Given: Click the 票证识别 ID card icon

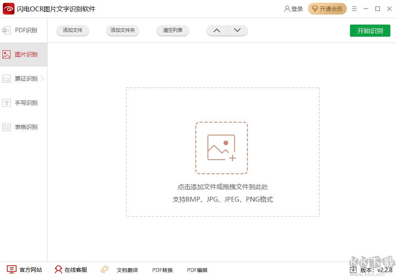Looking at the screenshot, I should (x=6, y=79).
